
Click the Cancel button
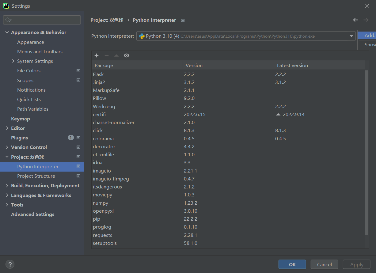tap(324, 264)
